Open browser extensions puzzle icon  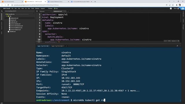pyautogui.click(x=177, y=5)
